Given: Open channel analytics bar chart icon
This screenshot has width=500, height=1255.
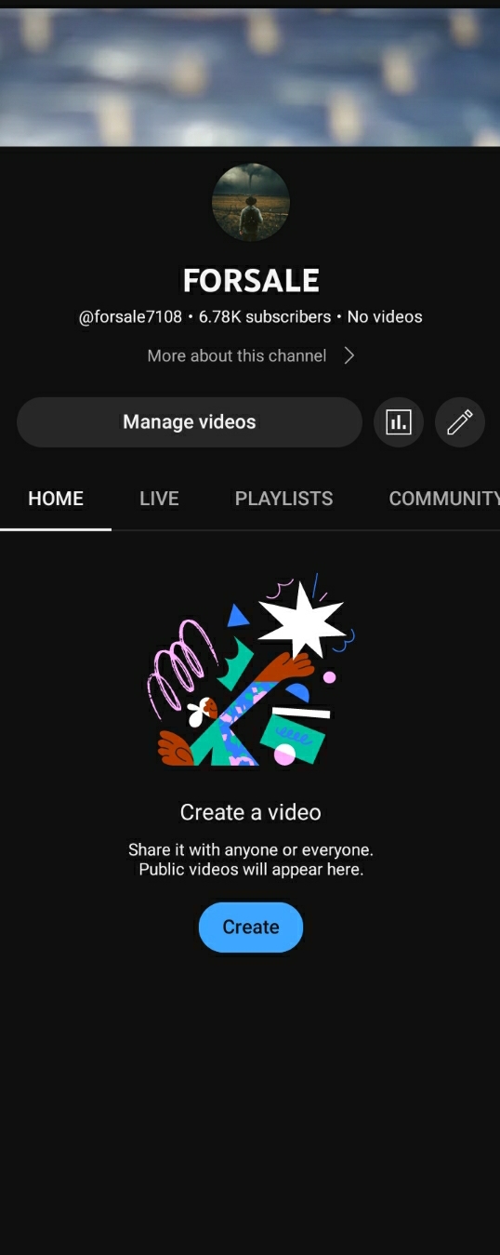Looking at the screenshot, I should [x=399, y=422].
